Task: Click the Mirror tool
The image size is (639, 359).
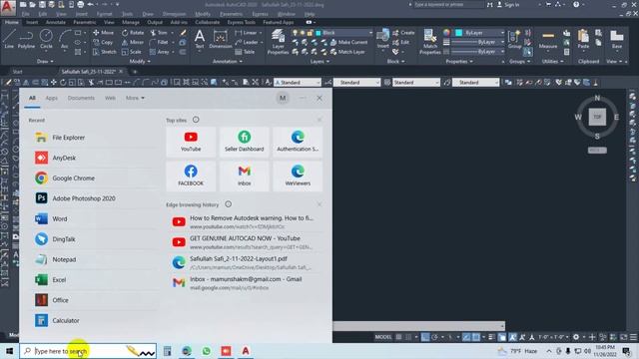Action: (133, 42)
